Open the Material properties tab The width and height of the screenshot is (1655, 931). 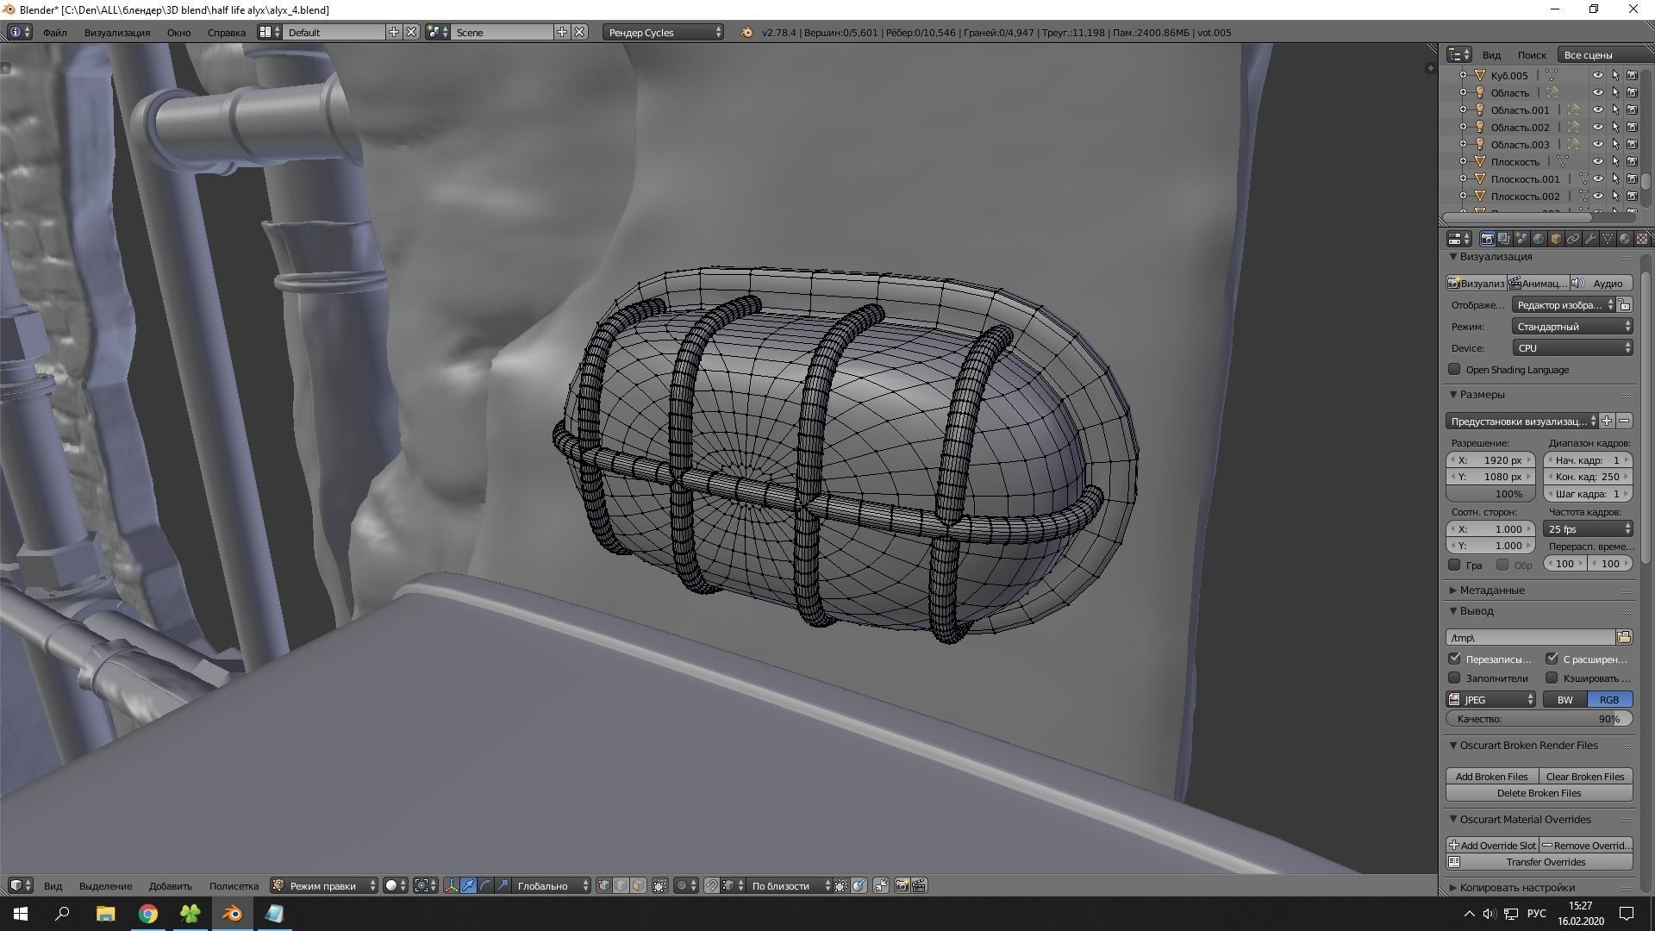(x=1625, y=239)
